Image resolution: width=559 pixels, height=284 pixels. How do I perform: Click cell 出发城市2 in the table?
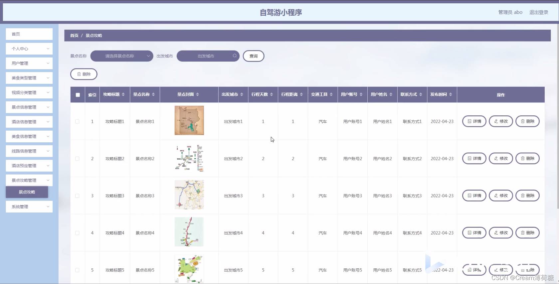tap(233, 159)
